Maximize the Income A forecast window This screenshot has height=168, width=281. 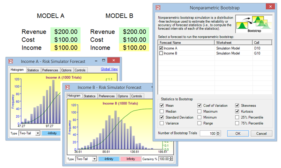pyautogui.click(x=104, y=60)
